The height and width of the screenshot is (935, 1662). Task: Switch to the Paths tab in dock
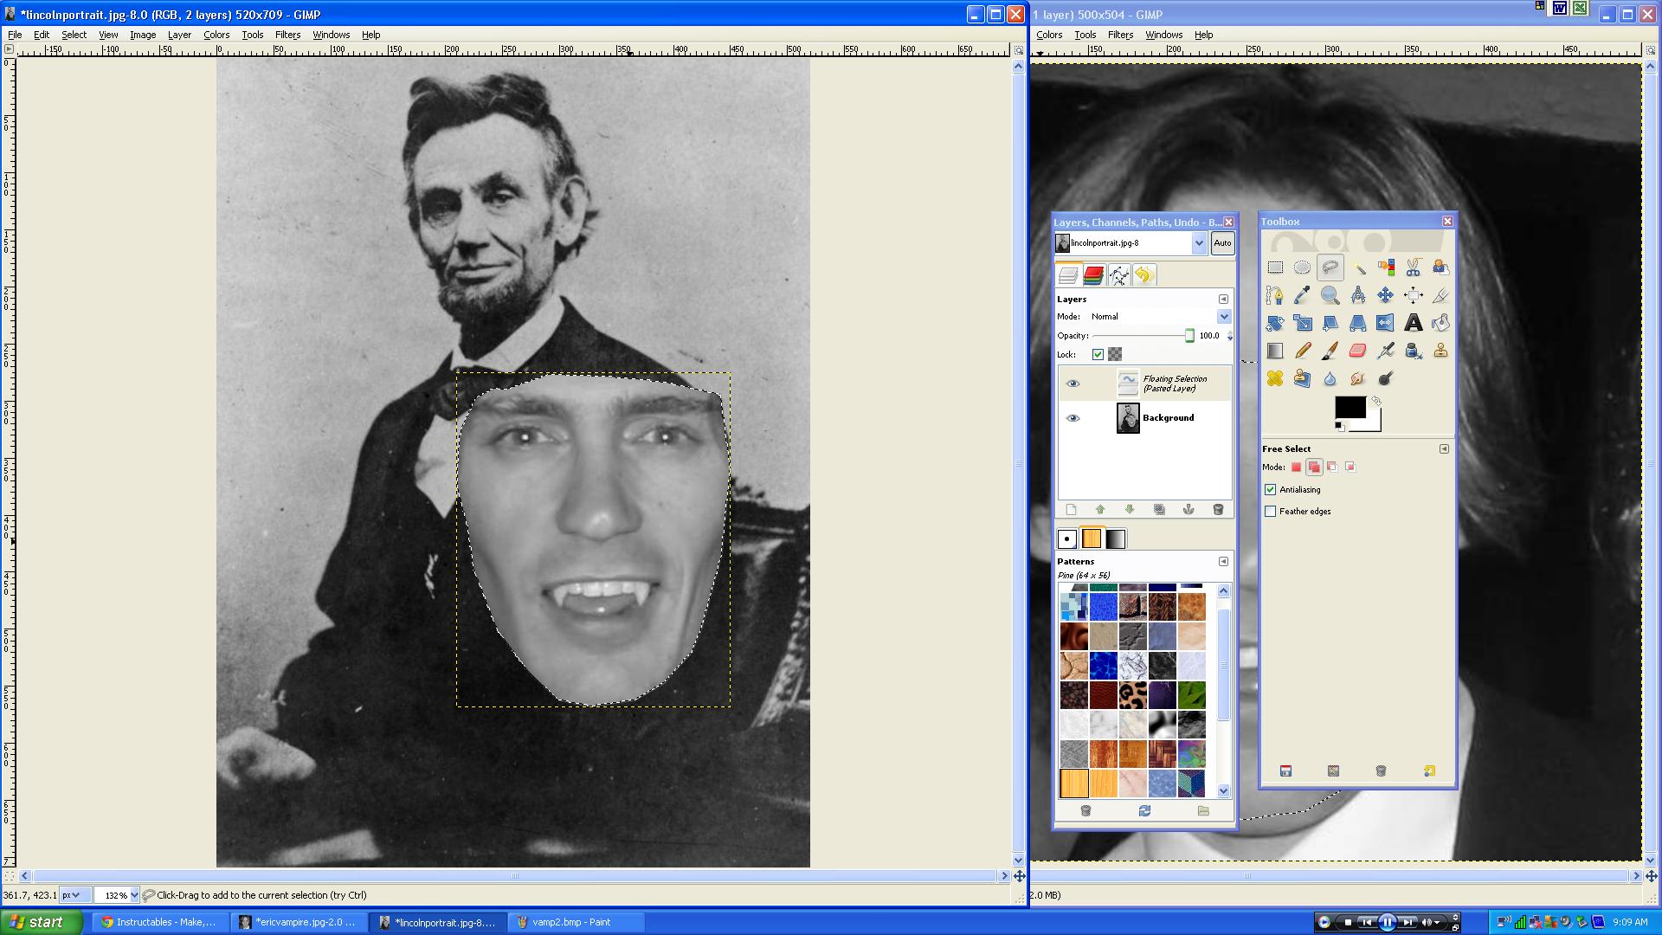point(1118,275)
